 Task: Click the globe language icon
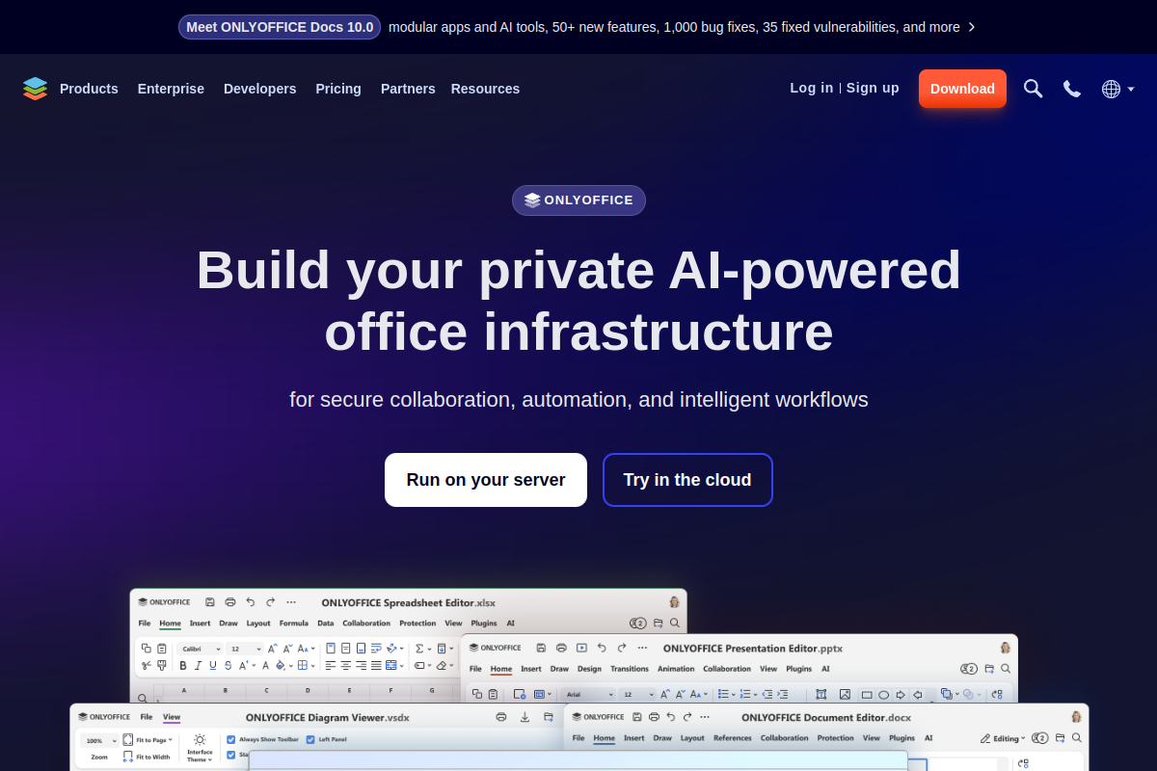click(x=1111, y=89)
